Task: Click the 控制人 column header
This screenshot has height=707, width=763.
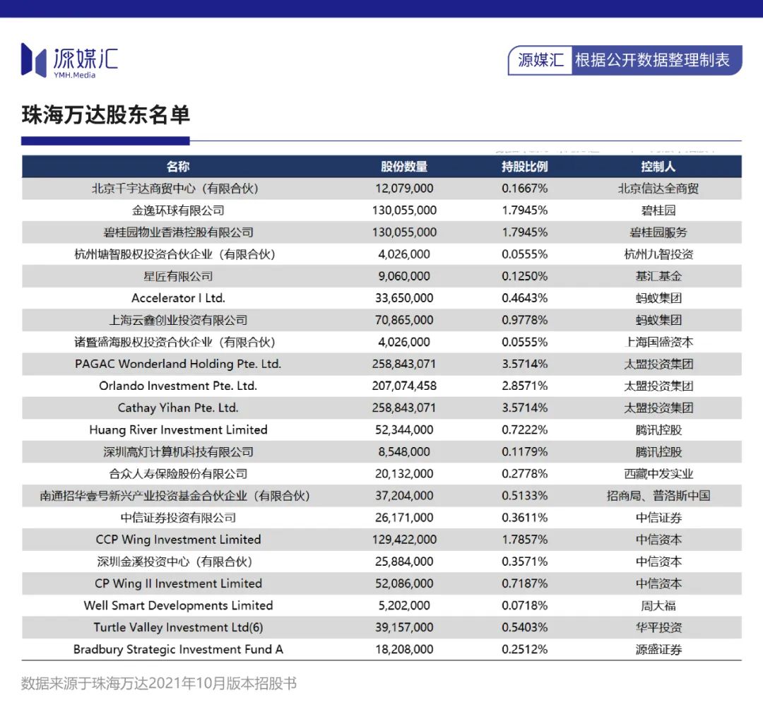Action: coord(658,167)
